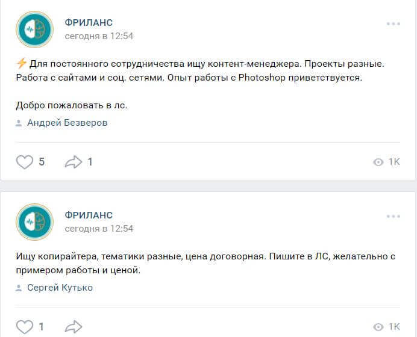417x337 pixels.
Task: Click second post's timestamp сегодня в 12:54
Action: click(x=99, y=229)
